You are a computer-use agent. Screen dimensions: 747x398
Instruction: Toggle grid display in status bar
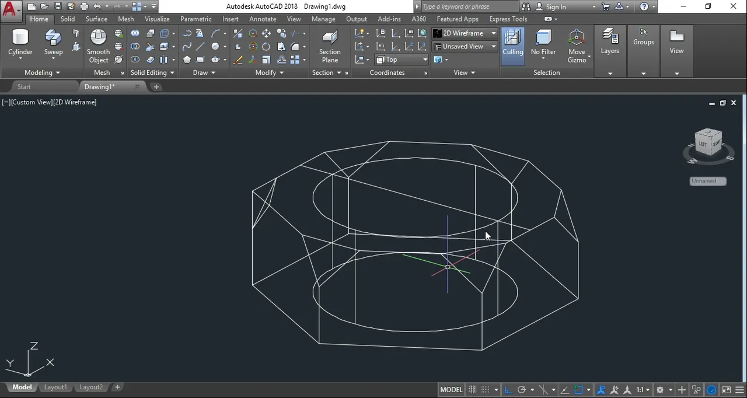click(x=473, y=390)
